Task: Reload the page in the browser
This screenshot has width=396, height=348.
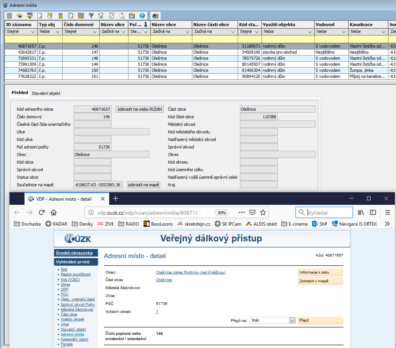Action: 42,212
